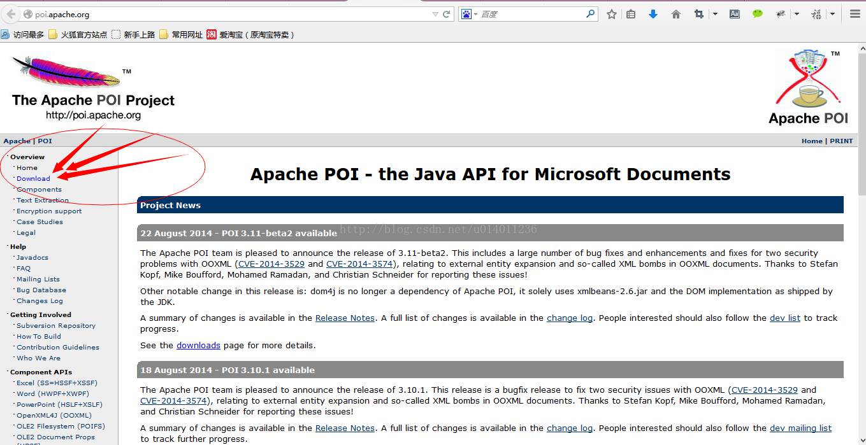Click the downloads page link in article

coord(198,345)
